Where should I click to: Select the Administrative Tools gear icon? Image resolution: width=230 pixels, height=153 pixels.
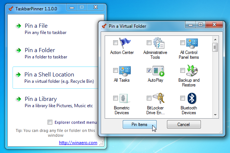(158, 43)
